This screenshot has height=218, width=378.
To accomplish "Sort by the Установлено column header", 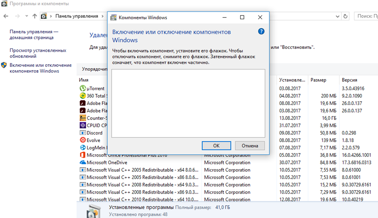I will 292,80.
